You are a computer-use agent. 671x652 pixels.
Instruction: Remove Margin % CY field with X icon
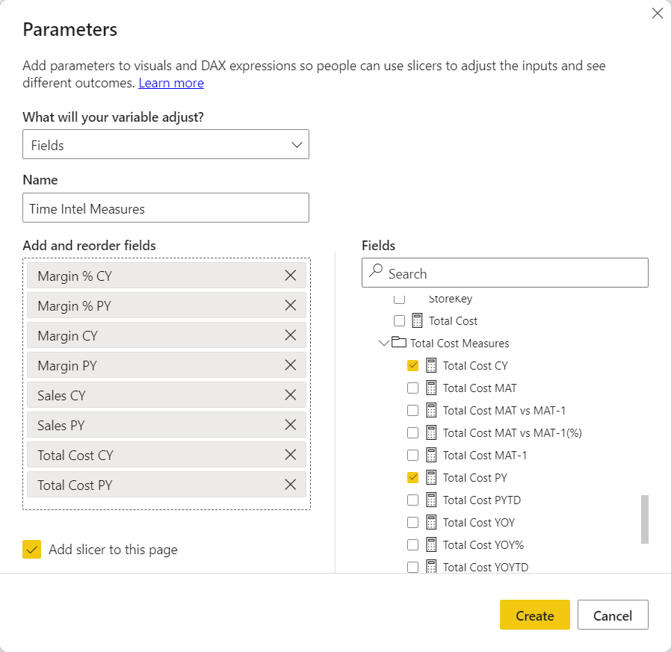point(291,276)
